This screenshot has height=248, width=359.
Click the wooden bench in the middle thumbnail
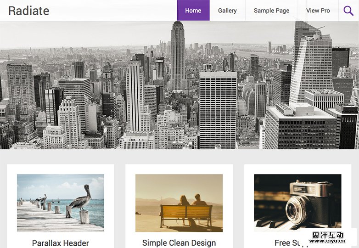pyautogui.click(x=186, y=215)
